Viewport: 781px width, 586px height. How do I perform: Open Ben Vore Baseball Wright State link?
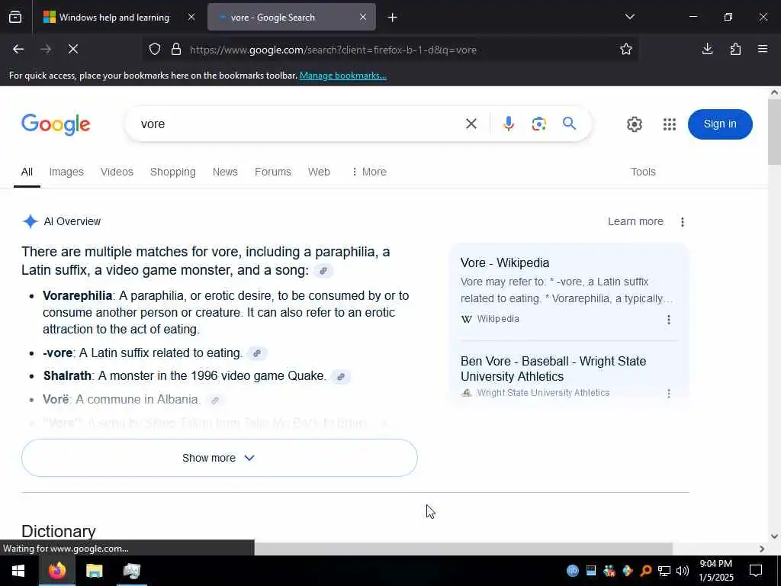point(554,369)
